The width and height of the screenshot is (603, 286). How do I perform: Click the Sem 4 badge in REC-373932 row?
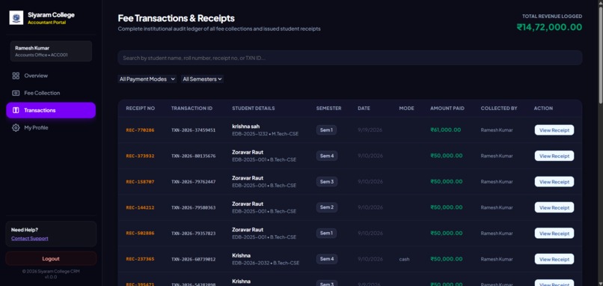[x=327, y=156]
